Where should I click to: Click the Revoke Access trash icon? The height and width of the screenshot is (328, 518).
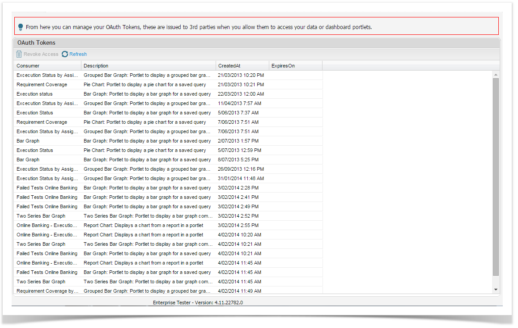[x=19, y=54]
